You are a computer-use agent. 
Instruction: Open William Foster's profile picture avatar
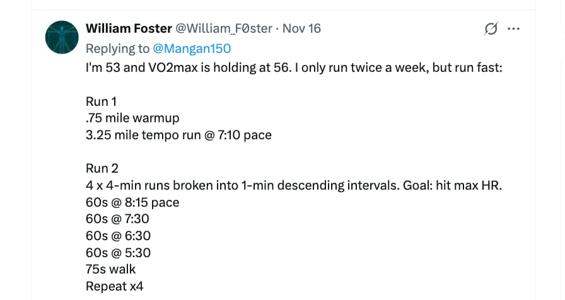62,37
